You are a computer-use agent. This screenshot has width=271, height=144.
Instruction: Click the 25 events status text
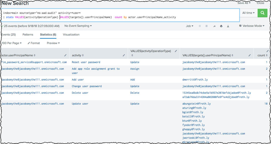[32, 26]
